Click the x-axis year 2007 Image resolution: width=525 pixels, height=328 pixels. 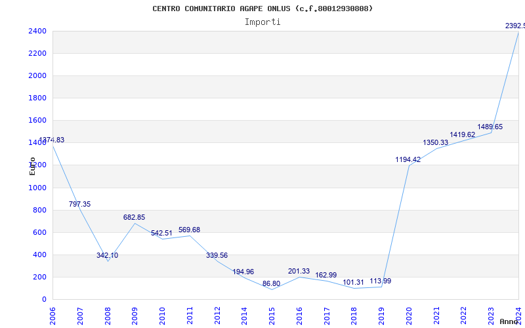tap(80, 316)
